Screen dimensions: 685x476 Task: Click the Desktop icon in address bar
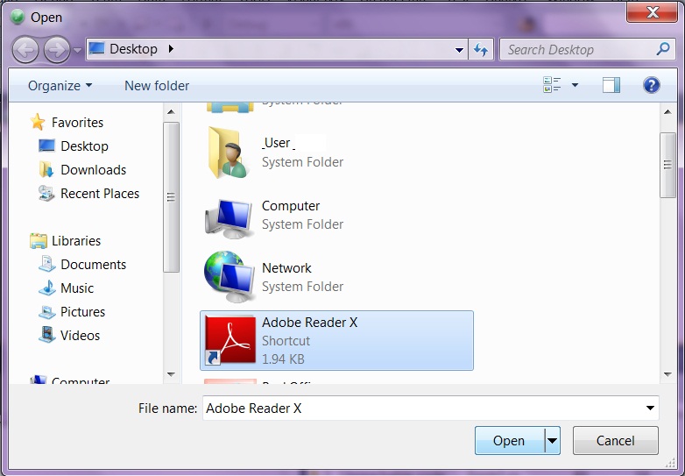pos(97,48)
